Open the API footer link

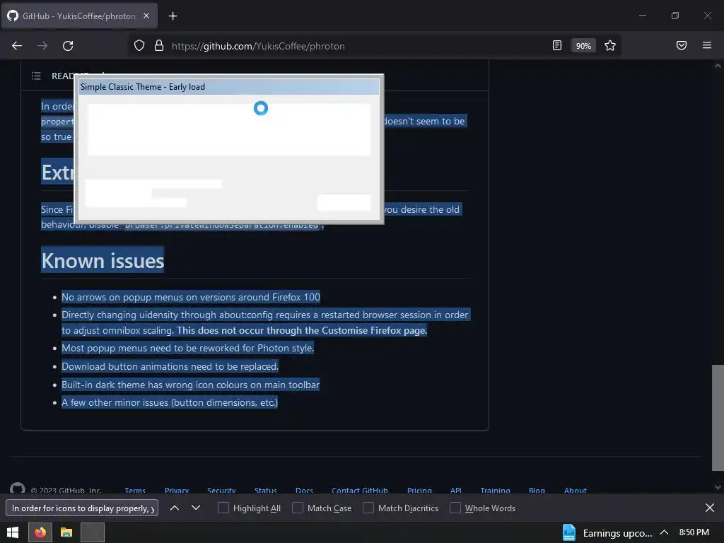(456, 490)
